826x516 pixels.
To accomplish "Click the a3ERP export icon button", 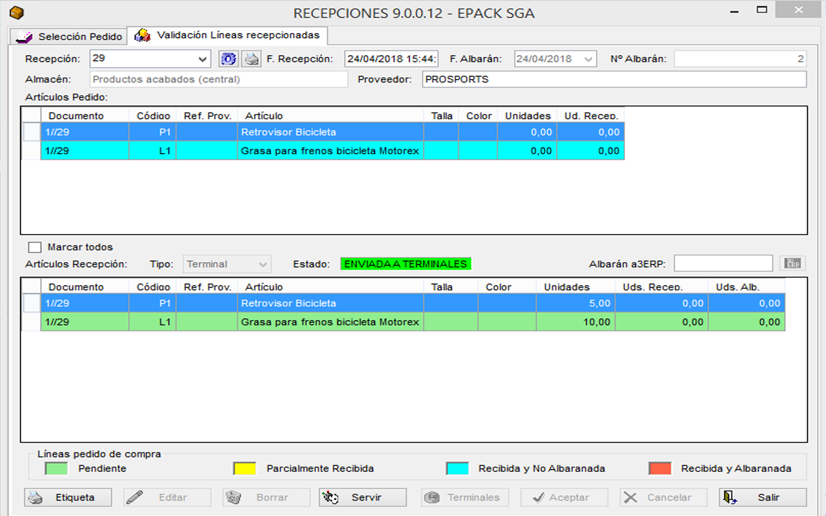I will coord(793,264).
